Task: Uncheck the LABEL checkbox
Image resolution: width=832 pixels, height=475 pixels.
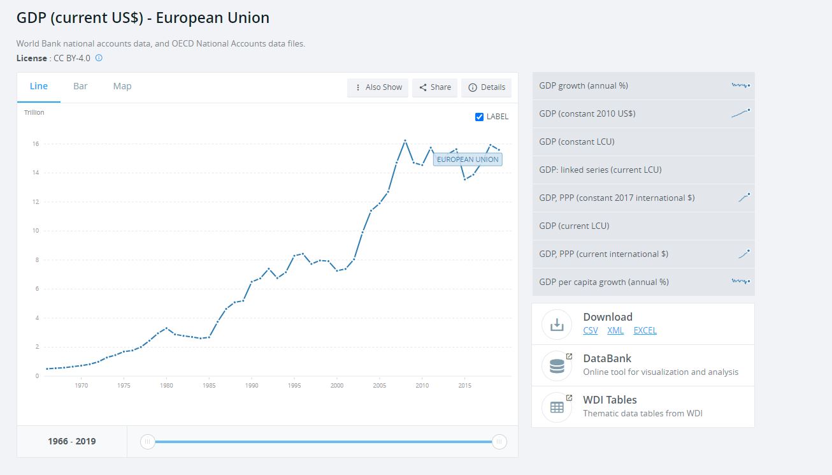Action: [480, 117]
